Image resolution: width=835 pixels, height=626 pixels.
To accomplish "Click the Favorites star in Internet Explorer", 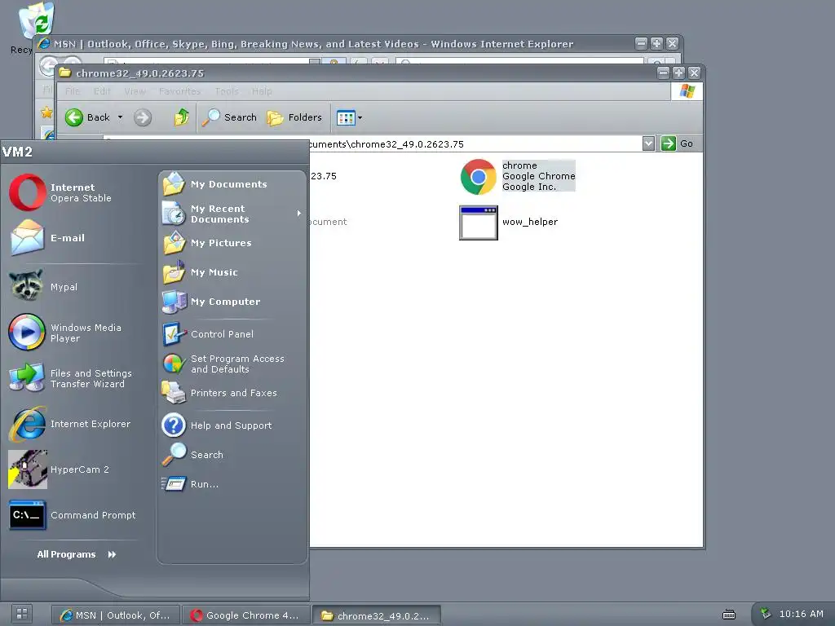I will 46,112.
